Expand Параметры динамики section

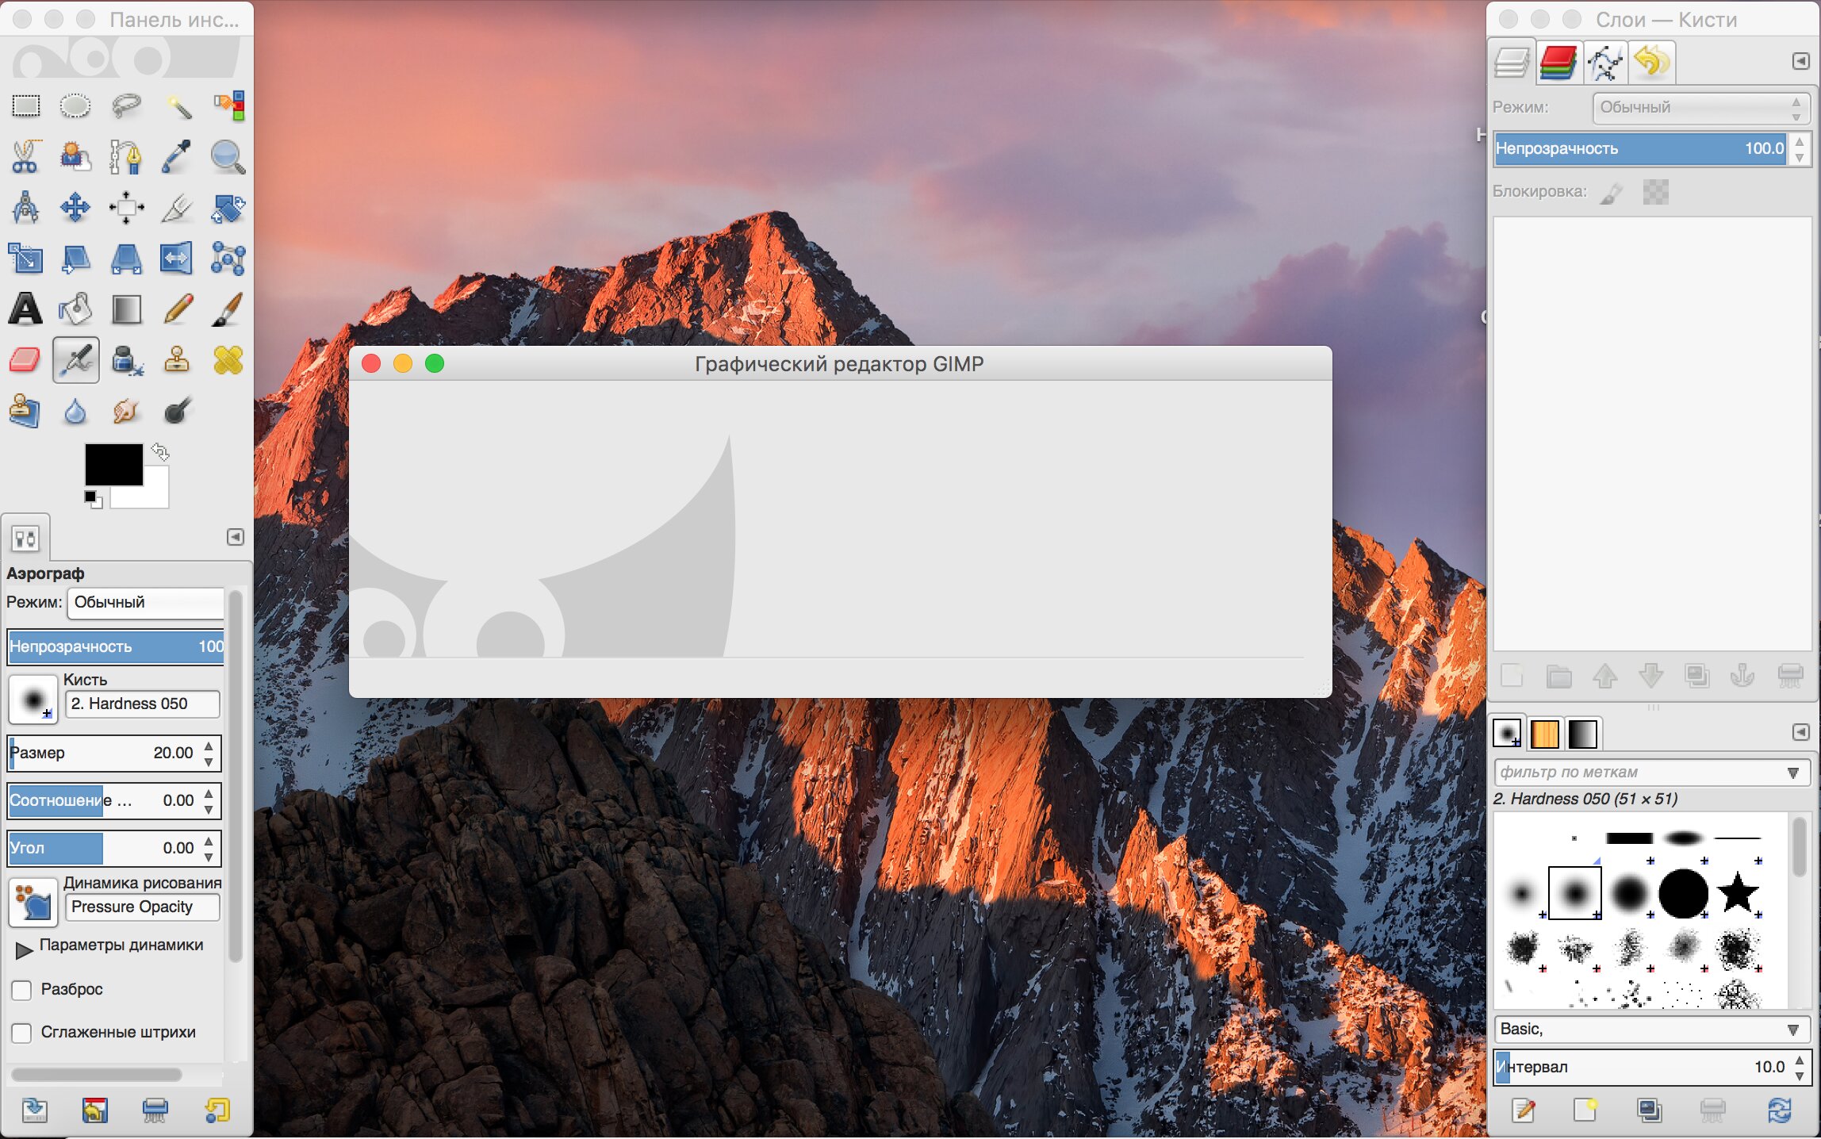click(24, 949)
